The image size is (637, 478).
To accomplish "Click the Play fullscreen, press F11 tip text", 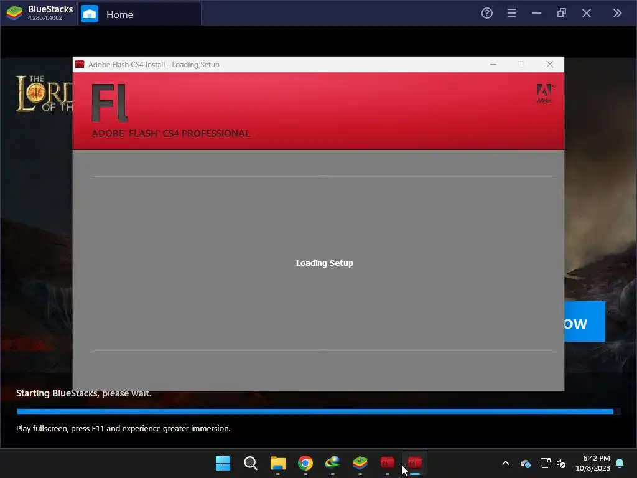I will point(123,428).
